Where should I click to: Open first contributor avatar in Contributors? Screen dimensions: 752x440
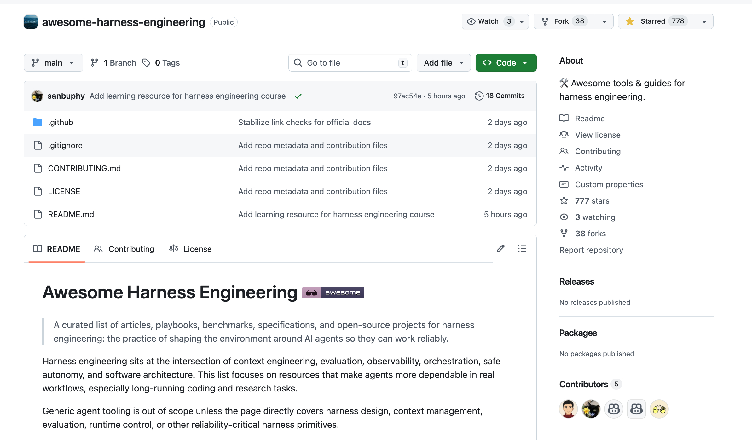coord(568,409)
